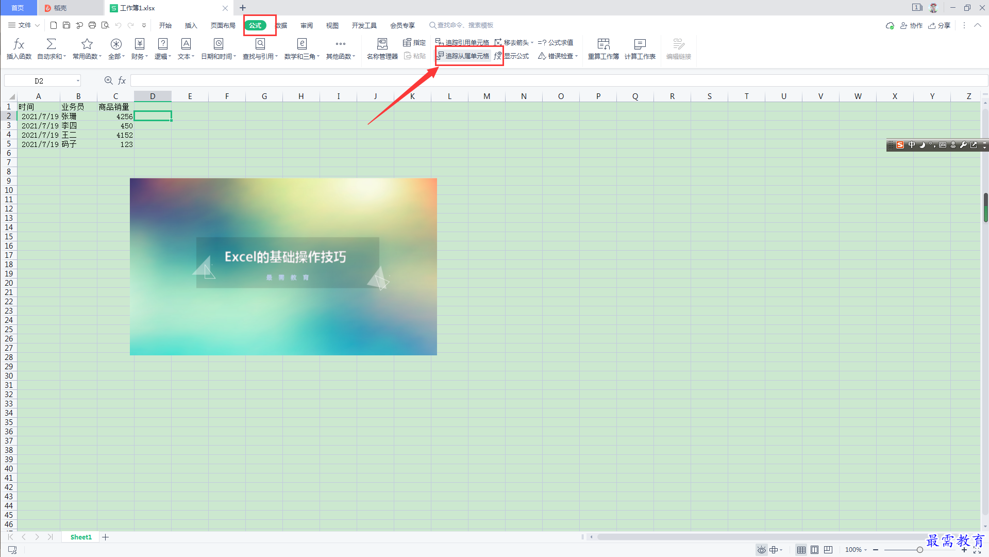Open the 视图 ribbon tab
Image resolution: width=989 pixels, height=557 pixels.
click(332, 25)
